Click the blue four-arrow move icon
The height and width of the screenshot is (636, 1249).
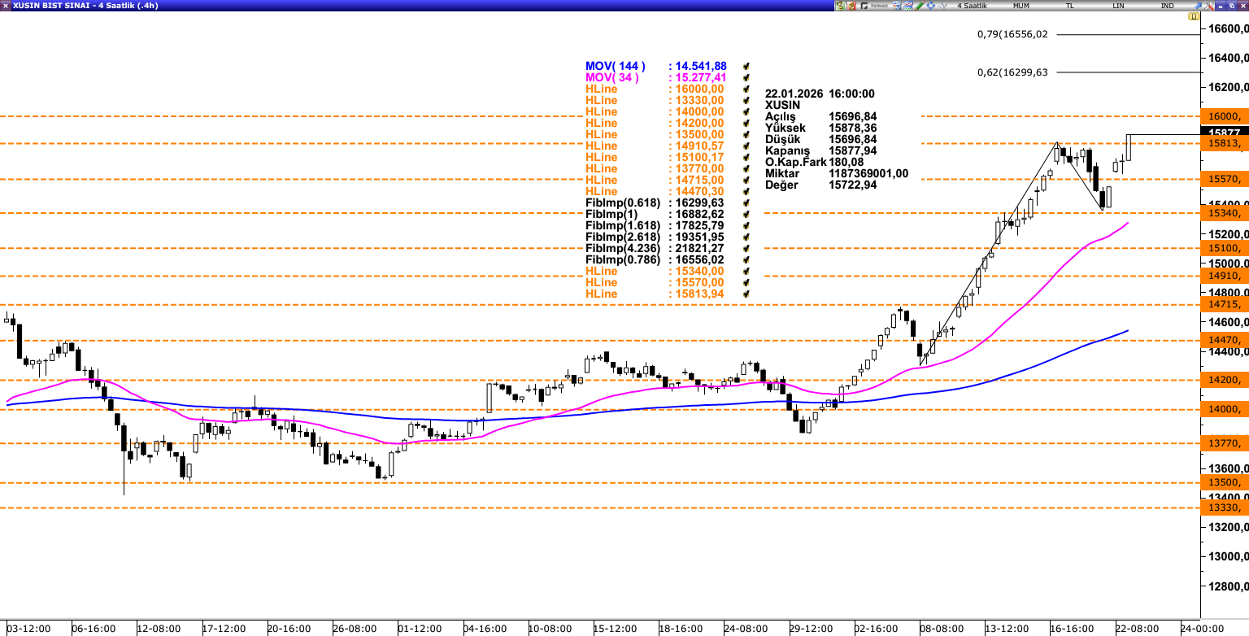pos(931,6)
